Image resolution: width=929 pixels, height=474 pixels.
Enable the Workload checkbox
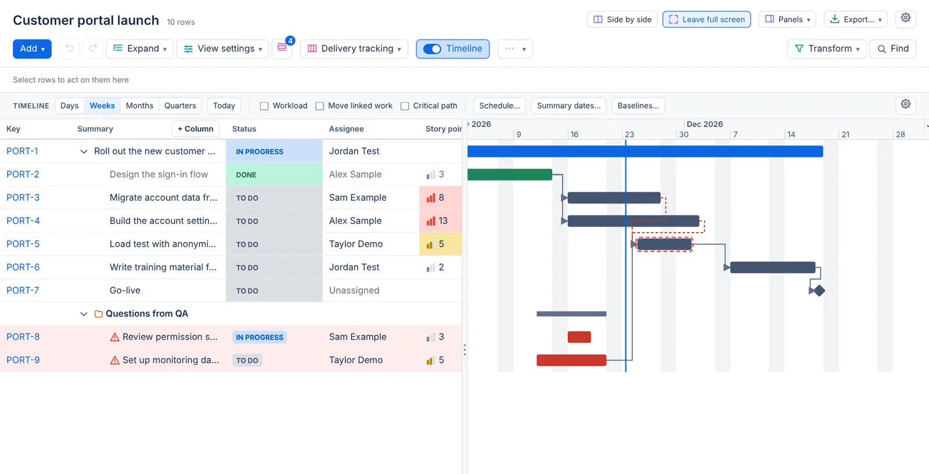264,106
